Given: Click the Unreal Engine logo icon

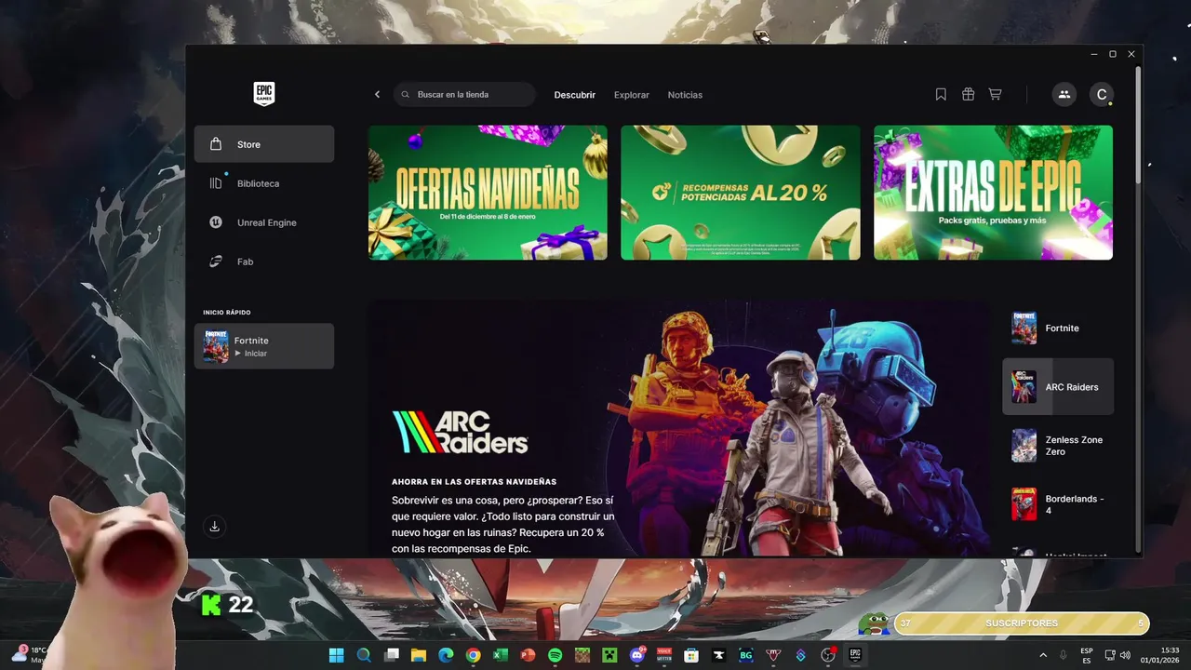Looking at the screenshot, I should pos(216,222).
